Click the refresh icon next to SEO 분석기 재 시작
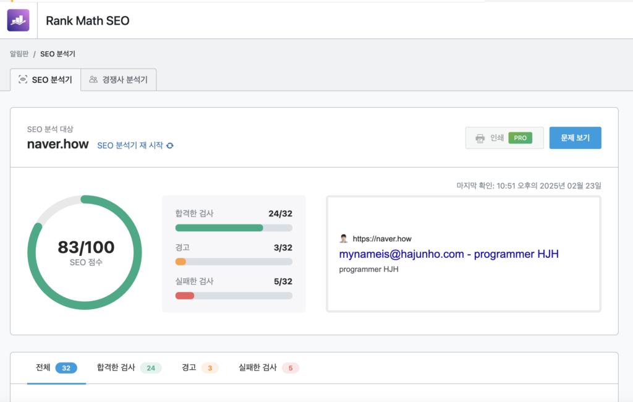The height and width of the screenshot is (402, 633). (170, 145)
